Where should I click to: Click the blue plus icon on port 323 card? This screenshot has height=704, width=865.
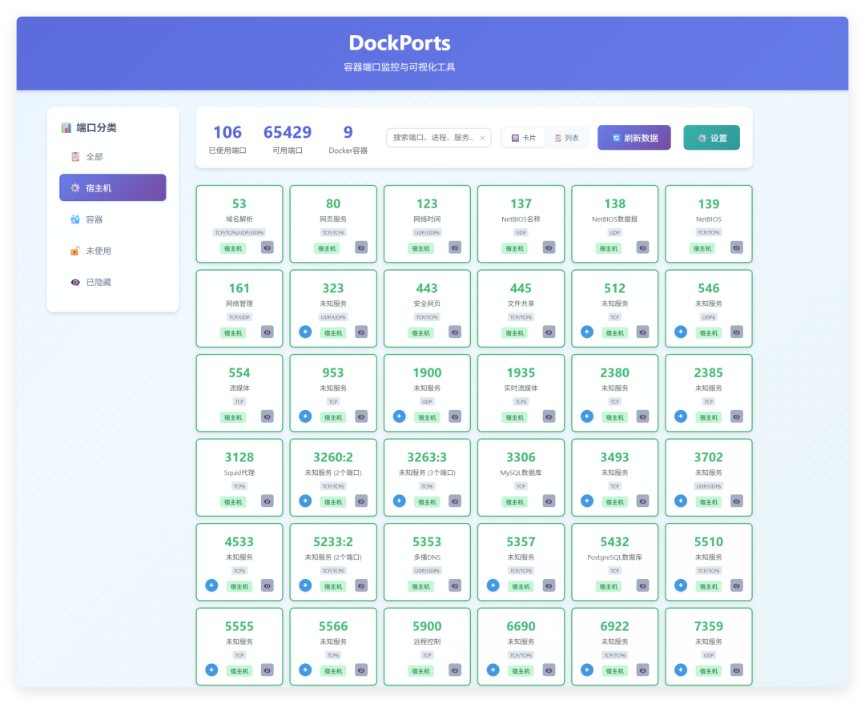[x=305, y=332]
